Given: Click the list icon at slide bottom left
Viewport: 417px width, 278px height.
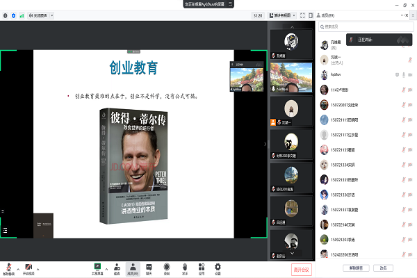Looking at the screenshot, I should [5, 230].
